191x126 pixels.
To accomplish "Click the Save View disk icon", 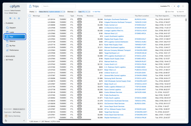I will [x=166, y=12].
